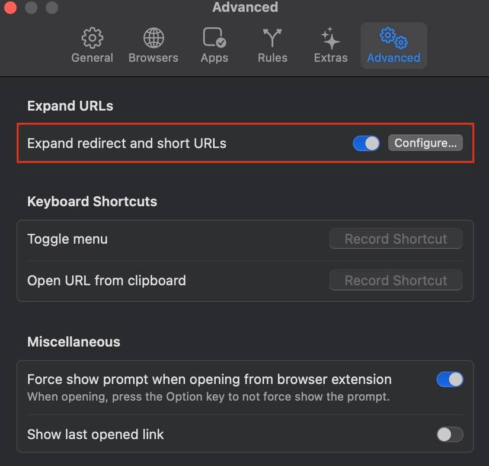The height and width of the screenshot is (466, 489).
Task: Select the Advanced gears icon
Action: (394, 37)
